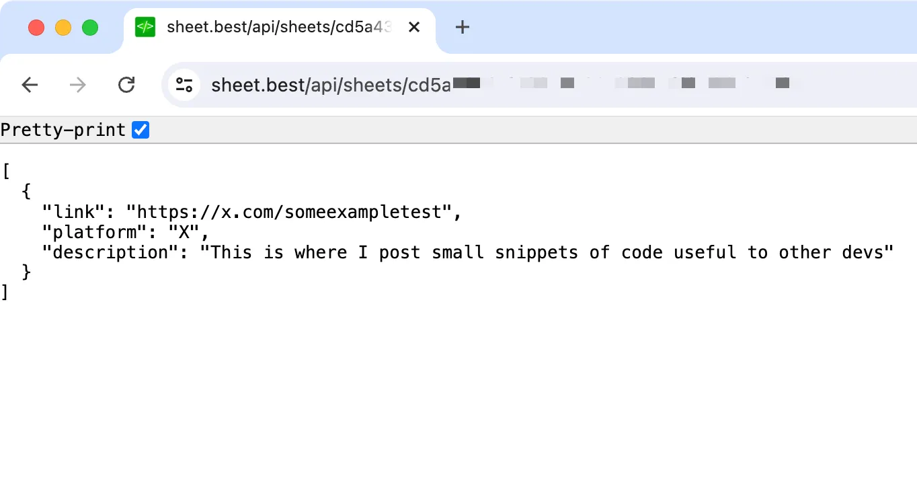Open a new browser tab

[x=462, y=27]
